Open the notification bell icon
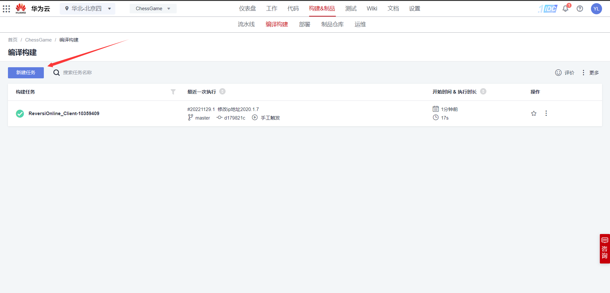 click(566, 9)
